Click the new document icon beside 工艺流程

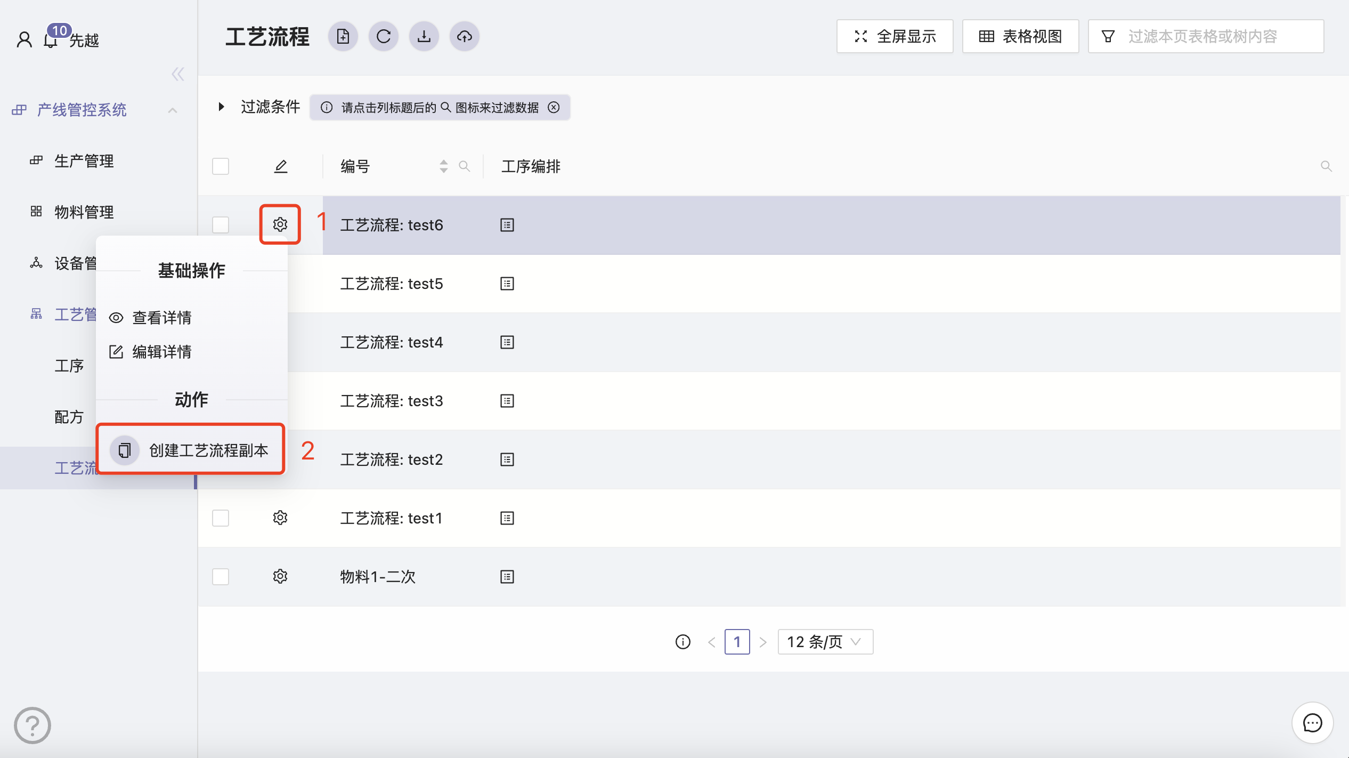pos(343,36)
